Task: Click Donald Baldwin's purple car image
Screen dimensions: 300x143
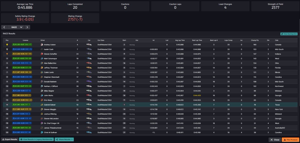Action: coord(89,81)
